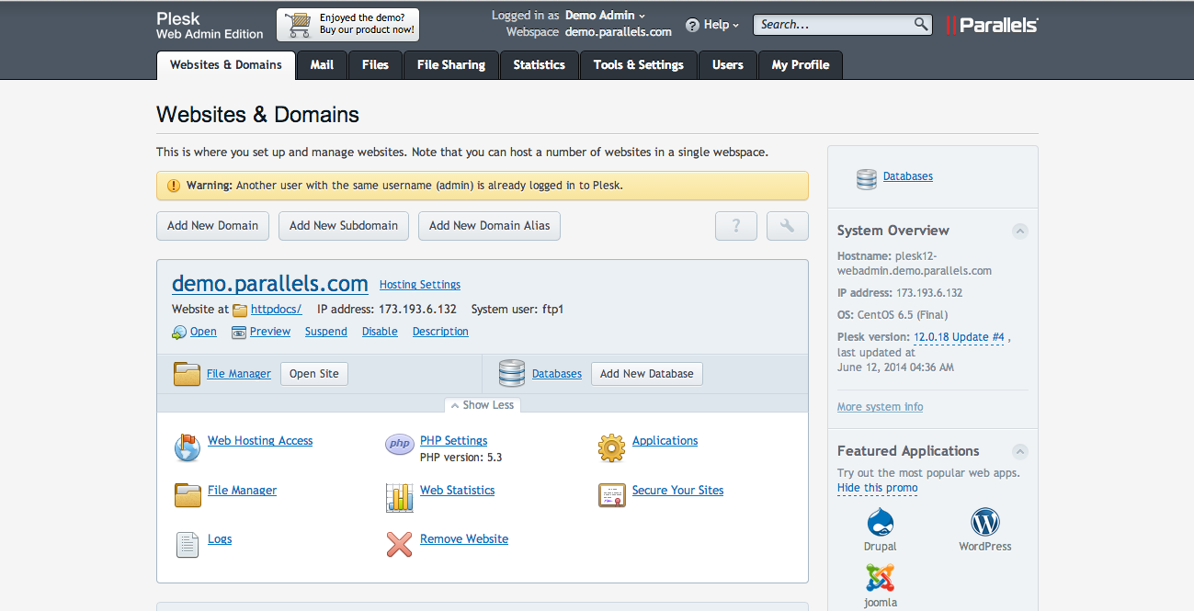
Task: Click the Joomla logo icon
Action: click(880, 578)
